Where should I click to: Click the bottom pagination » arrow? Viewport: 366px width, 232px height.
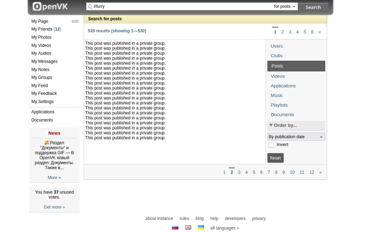[x=320, y=173]
